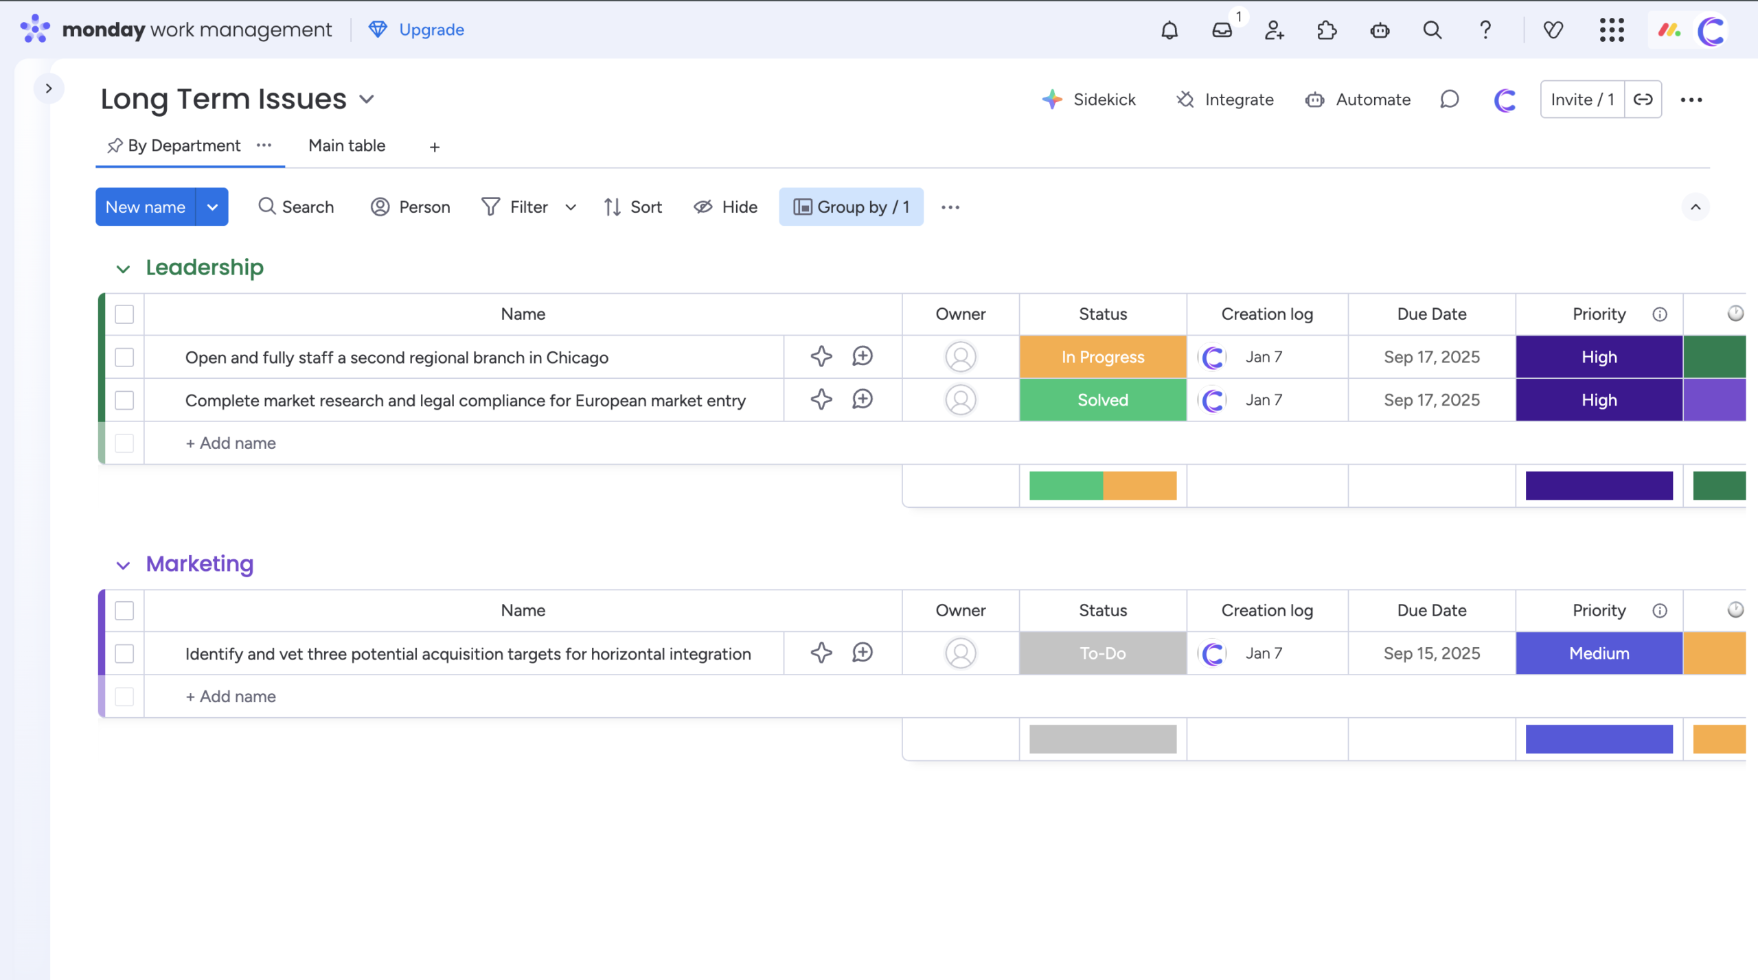Open the apps marketplace puzzle icon
1758x980 pixels.
[1327, 30]
